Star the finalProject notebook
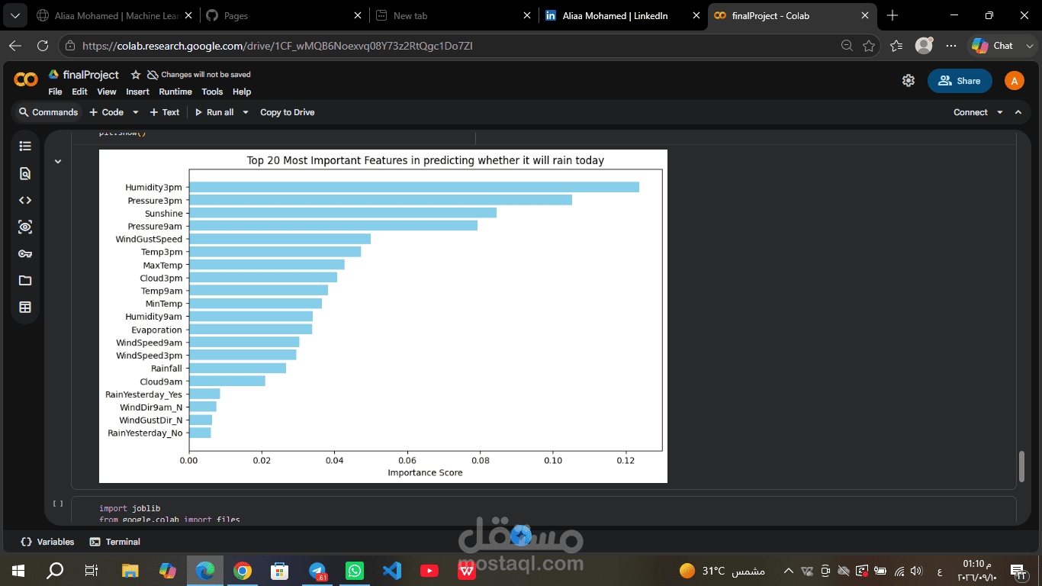 pos(135,75)
